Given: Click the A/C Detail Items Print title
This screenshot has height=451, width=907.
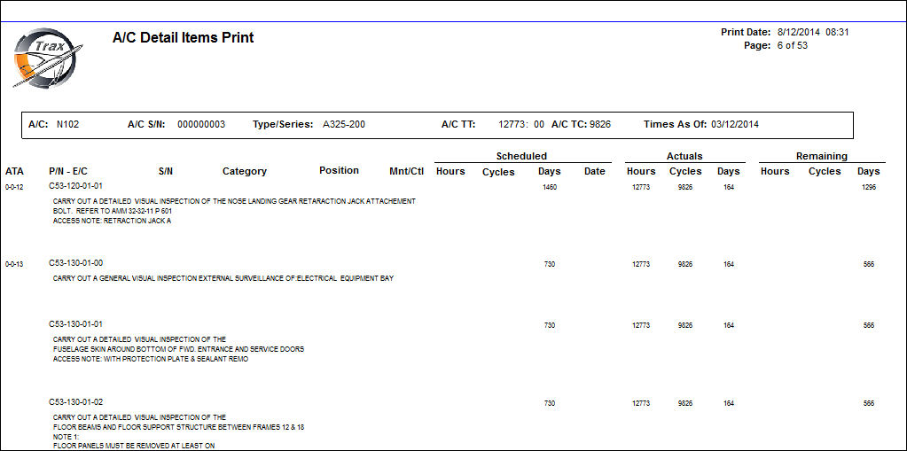Looking at the screenshot, I should coord(184,38).
